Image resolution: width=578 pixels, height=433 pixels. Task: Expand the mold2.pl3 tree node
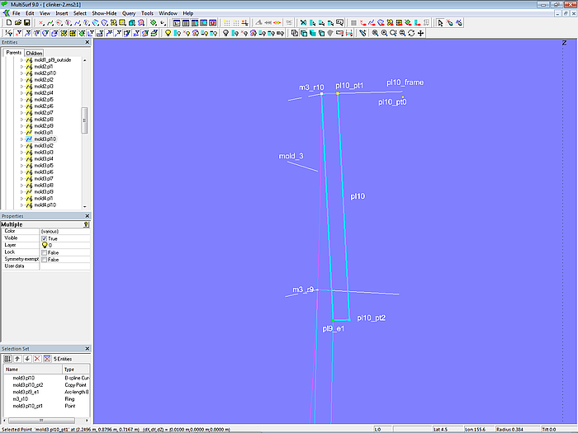(x=22, y=86)
